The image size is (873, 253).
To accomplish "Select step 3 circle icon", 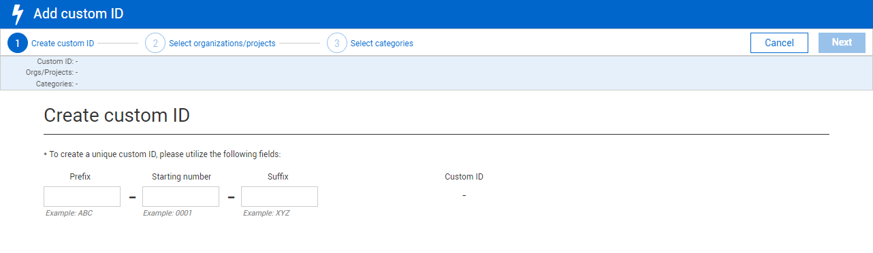I will coord(337,43).
